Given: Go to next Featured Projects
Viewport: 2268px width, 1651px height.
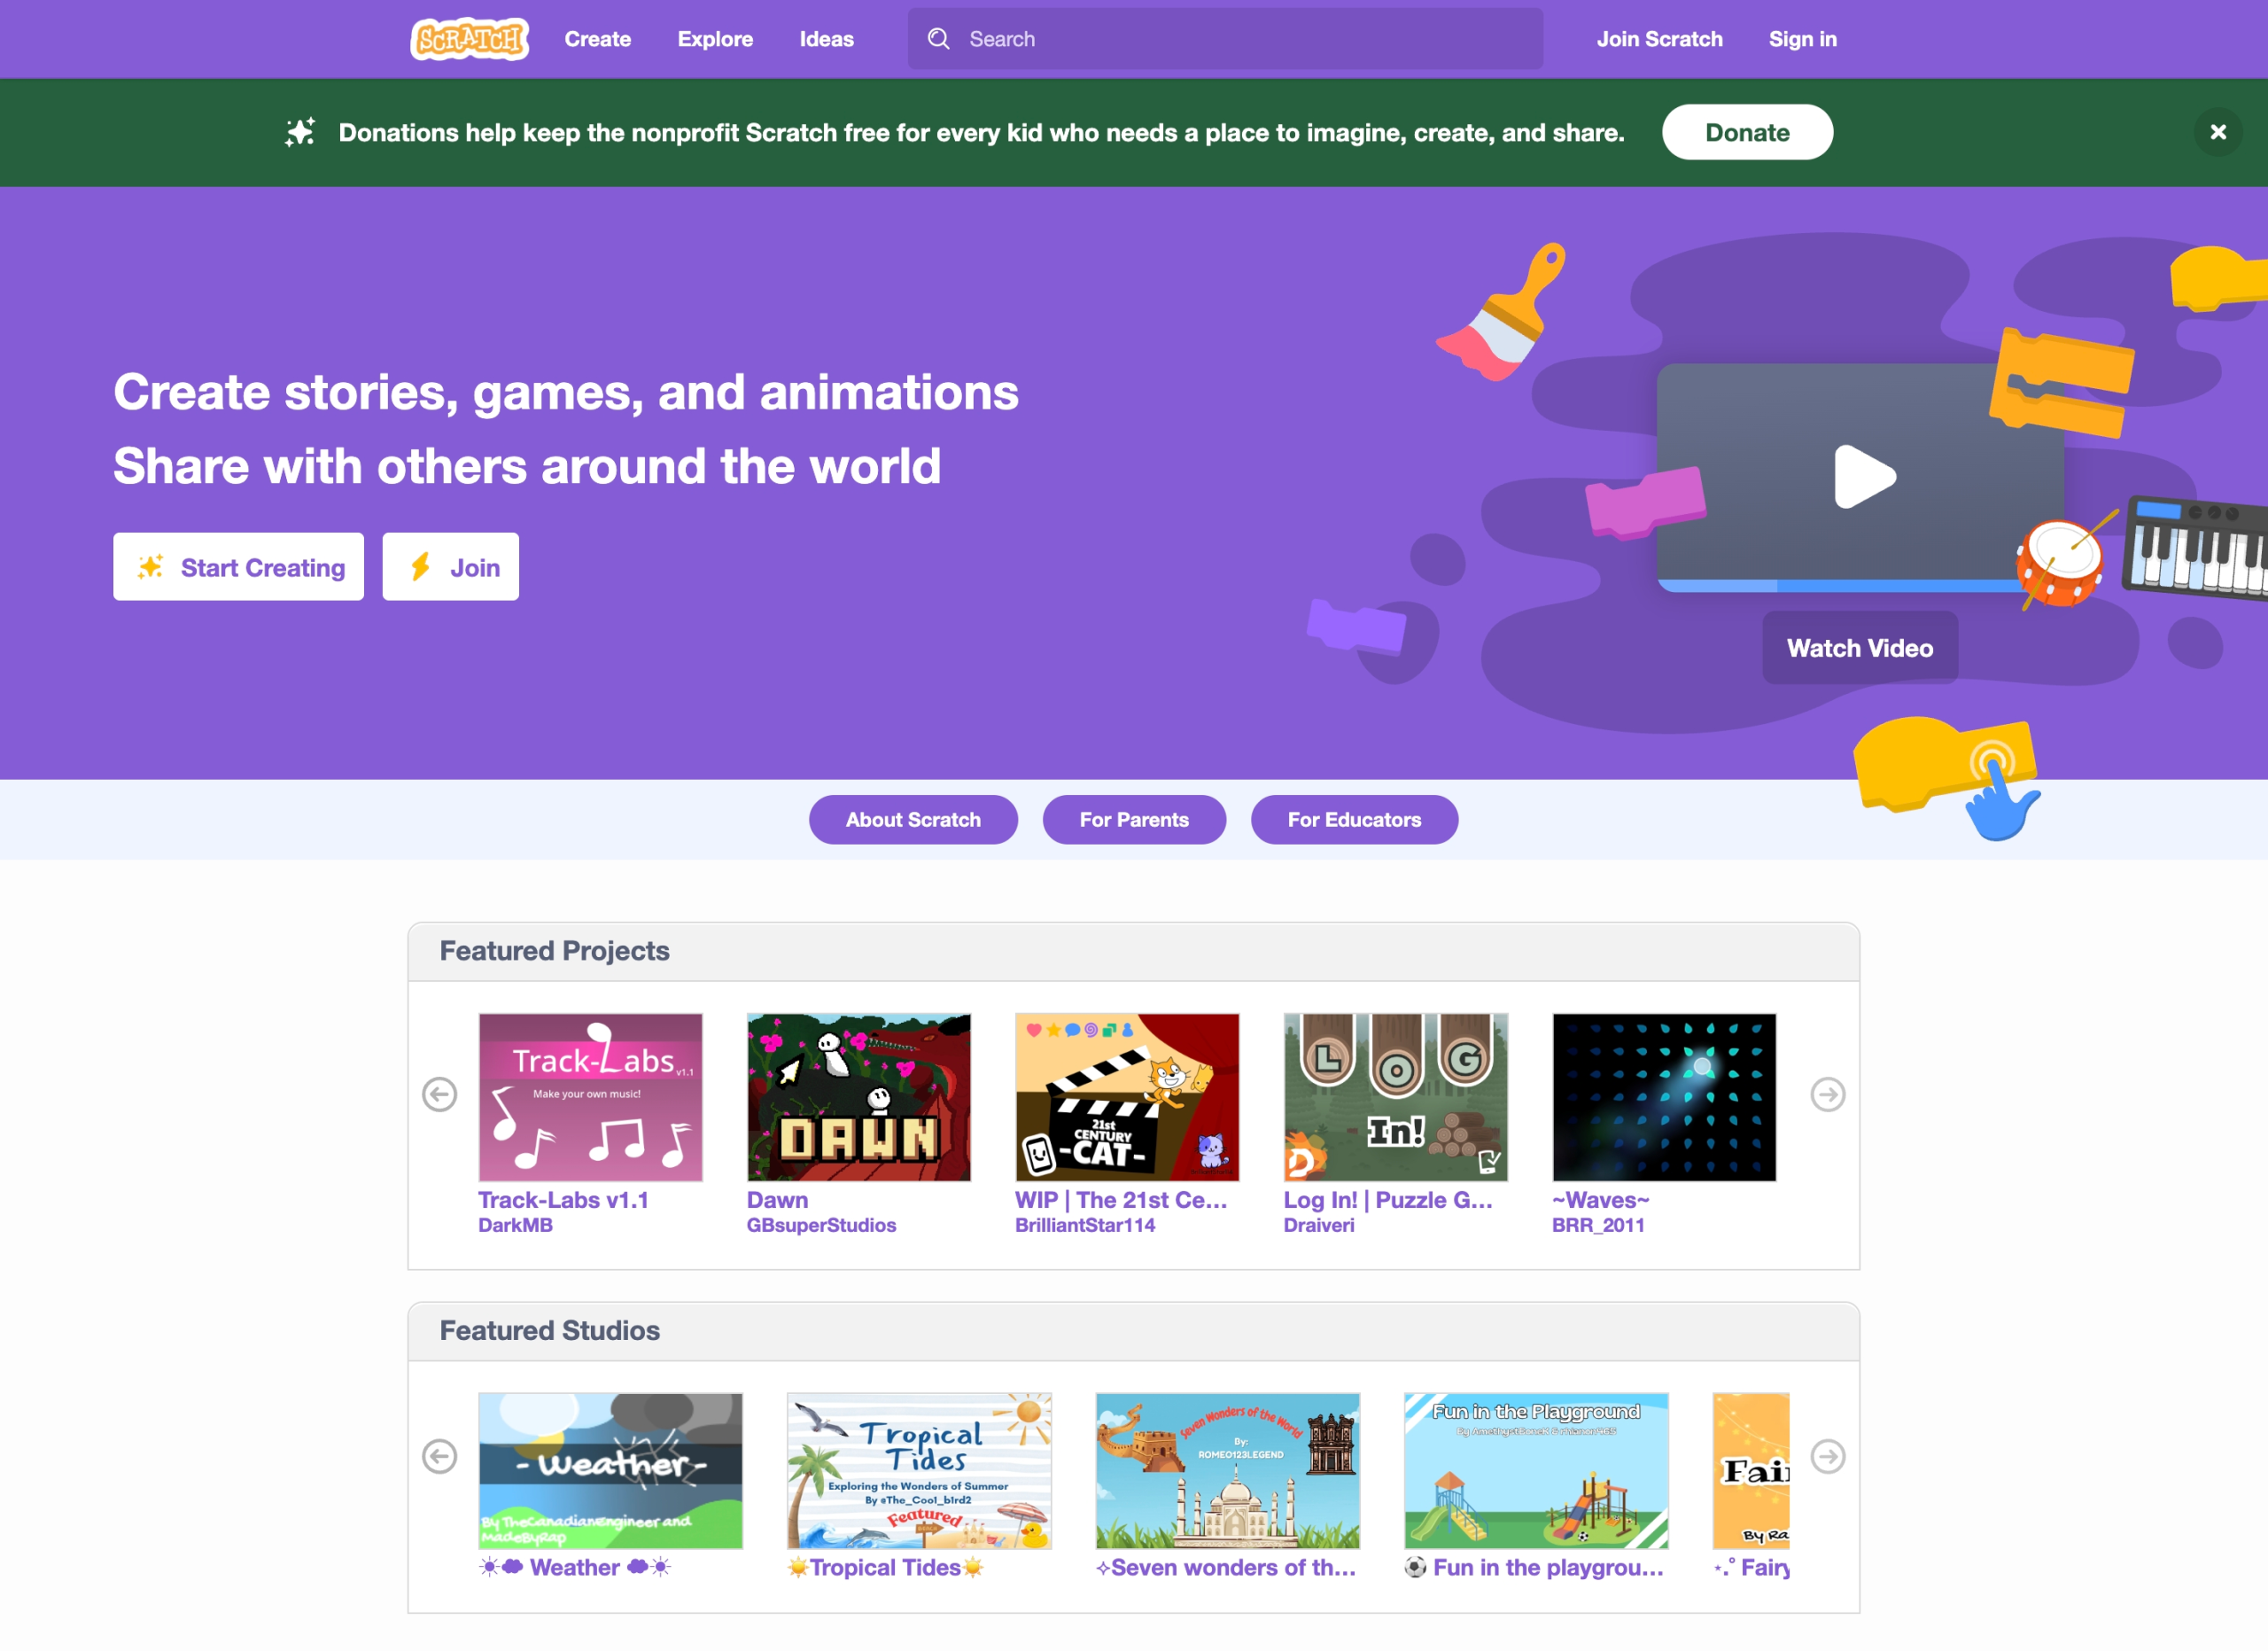Looking at the screenshot, I should [1827, 1095].
